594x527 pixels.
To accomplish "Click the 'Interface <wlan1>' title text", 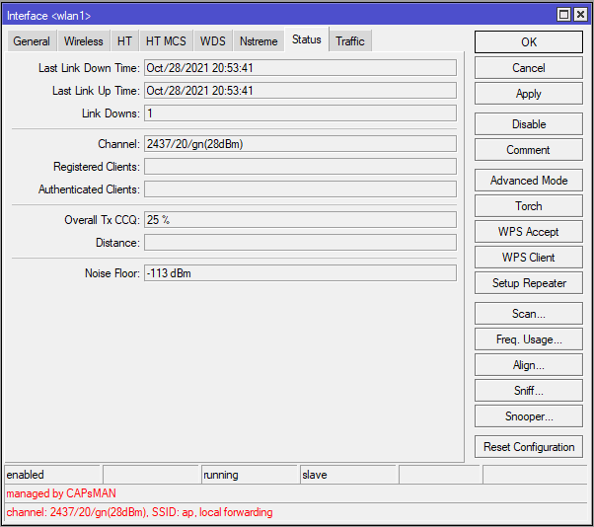I will 48,16.
